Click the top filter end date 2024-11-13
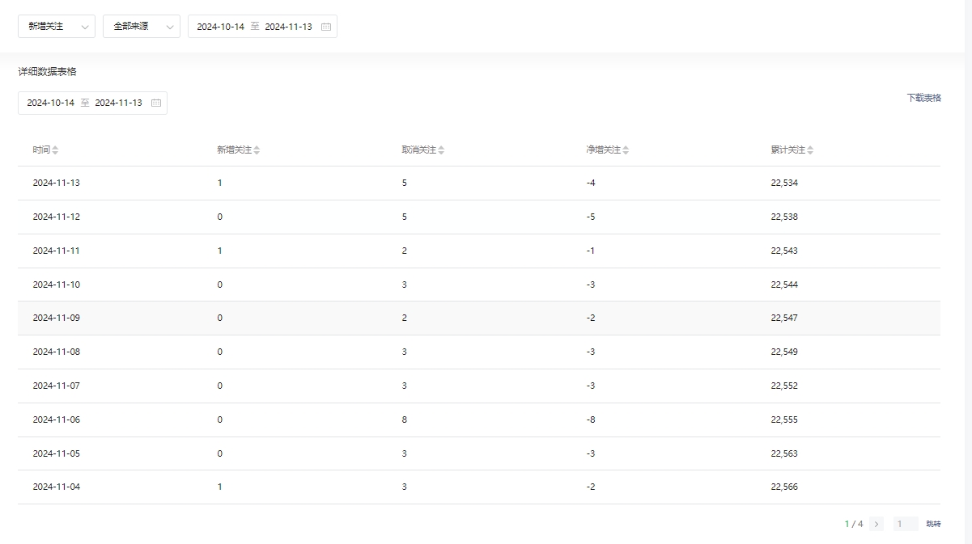This screenshot has width=972, height=544. click(288, 27)
